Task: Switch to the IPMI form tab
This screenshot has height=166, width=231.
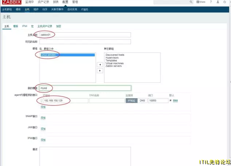Action: click(x=25, y=26)
